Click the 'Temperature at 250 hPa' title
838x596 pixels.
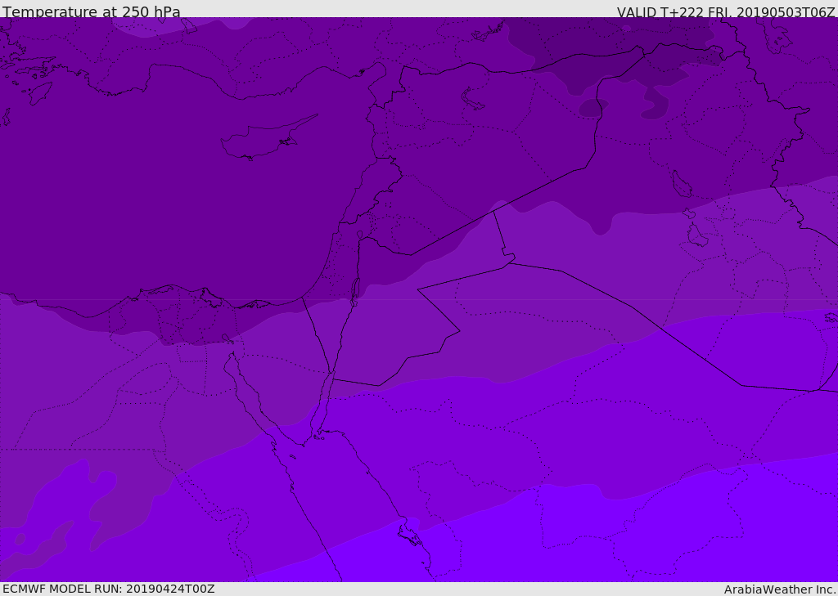click(x=92, y=11)
